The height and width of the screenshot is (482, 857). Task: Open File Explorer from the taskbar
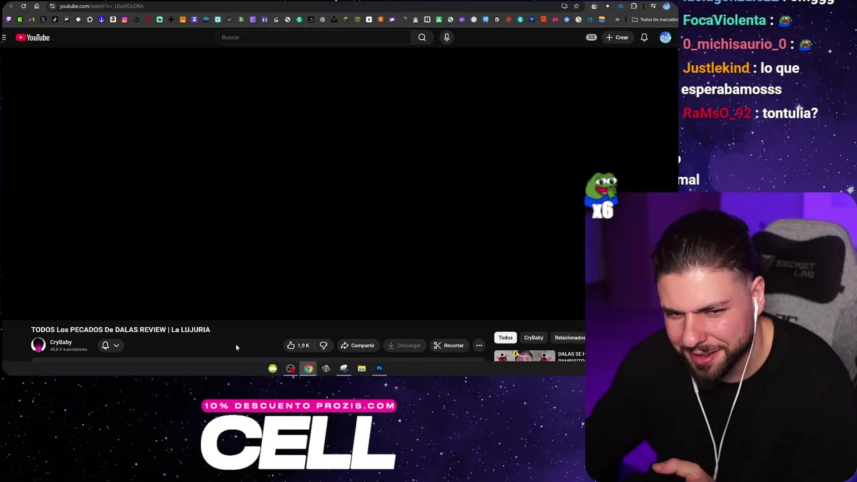point(362,368)
